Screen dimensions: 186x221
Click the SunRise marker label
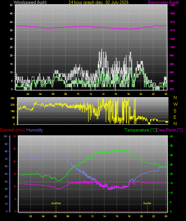click(56, 203)
